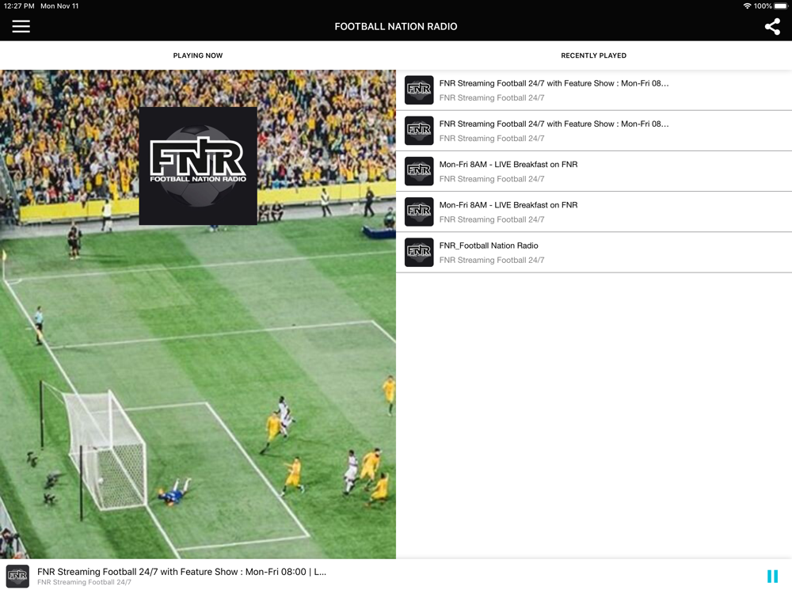This screenshot has width=792, height=594.
Task: Open first Mon-Fri 8AM LIVE Breakfast entry
Action: coord(594,171)
